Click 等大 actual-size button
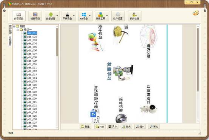This screenshot has width=209, height=140. (154, 126)
